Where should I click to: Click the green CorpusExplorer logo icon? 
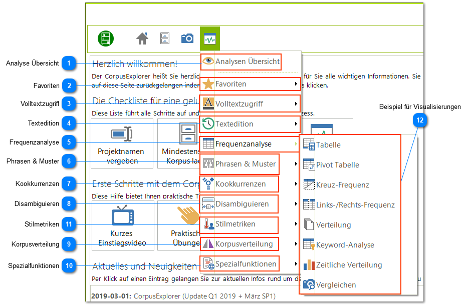pyautogui.click(x=106, y=38)
